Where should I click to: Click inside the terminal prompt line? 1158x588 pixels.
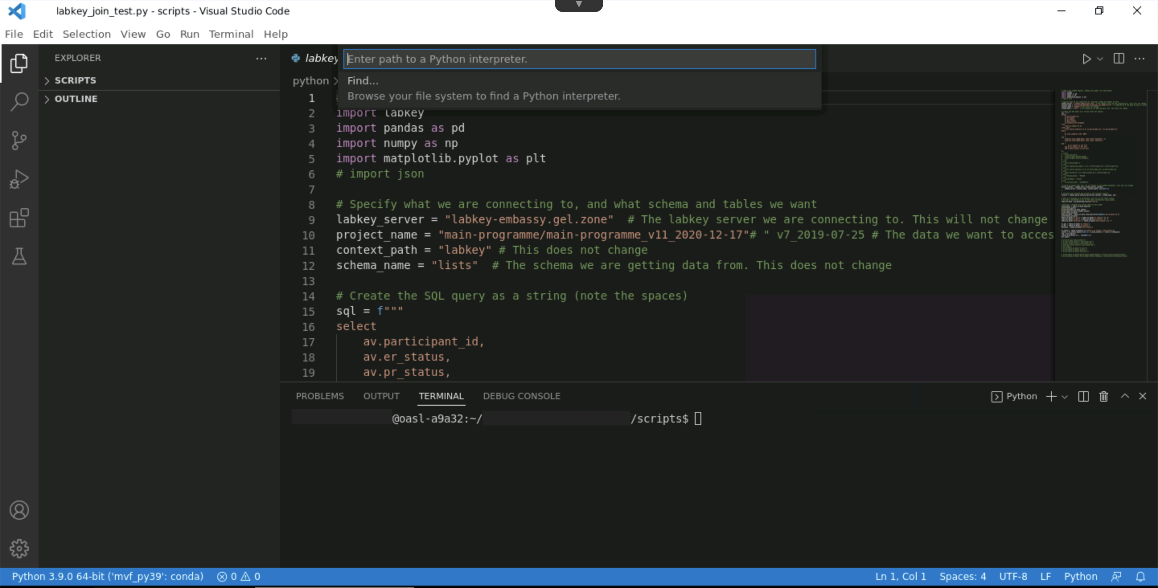(497, 419)
